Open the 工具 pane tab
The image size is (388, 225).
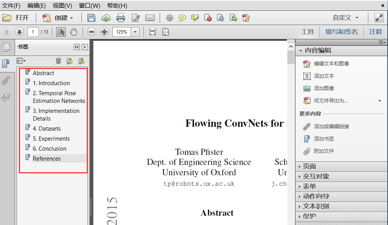[x=307, y=32]
